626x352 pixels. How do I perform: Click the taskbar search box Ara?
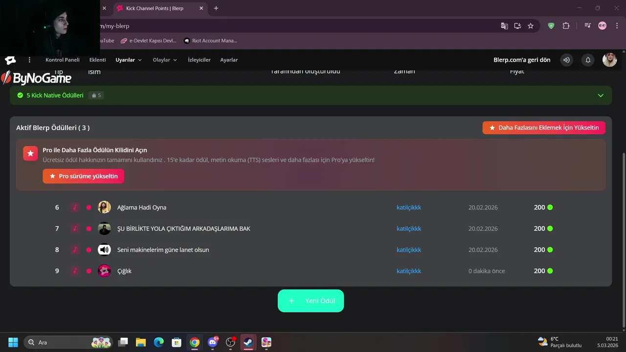pos(68,342)
